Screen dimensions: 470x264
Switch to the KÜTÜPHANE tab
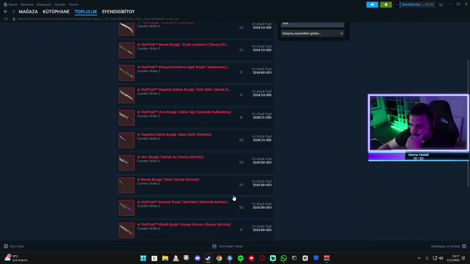tap(56, 12)
